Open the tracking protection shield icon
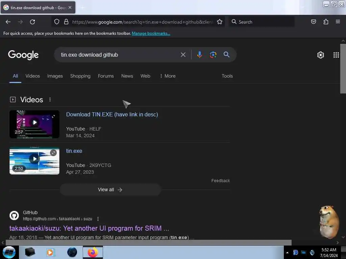 pos(57,22)
